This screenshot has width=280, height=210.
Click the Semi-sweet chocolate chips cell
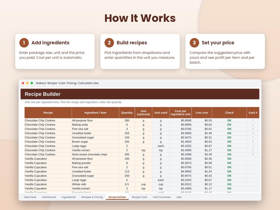pos(95,155)
